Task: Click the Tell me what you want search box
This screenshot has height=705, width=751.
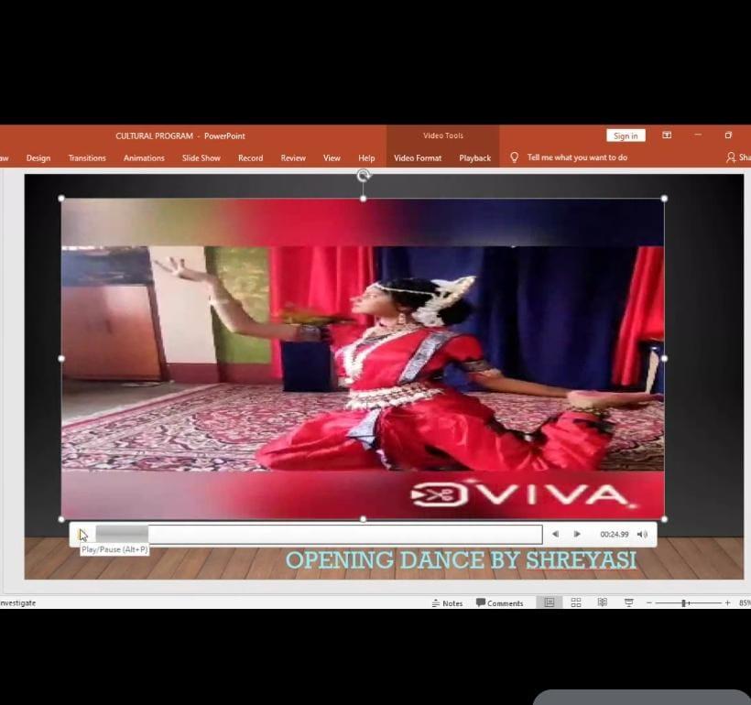Action: 576,158
